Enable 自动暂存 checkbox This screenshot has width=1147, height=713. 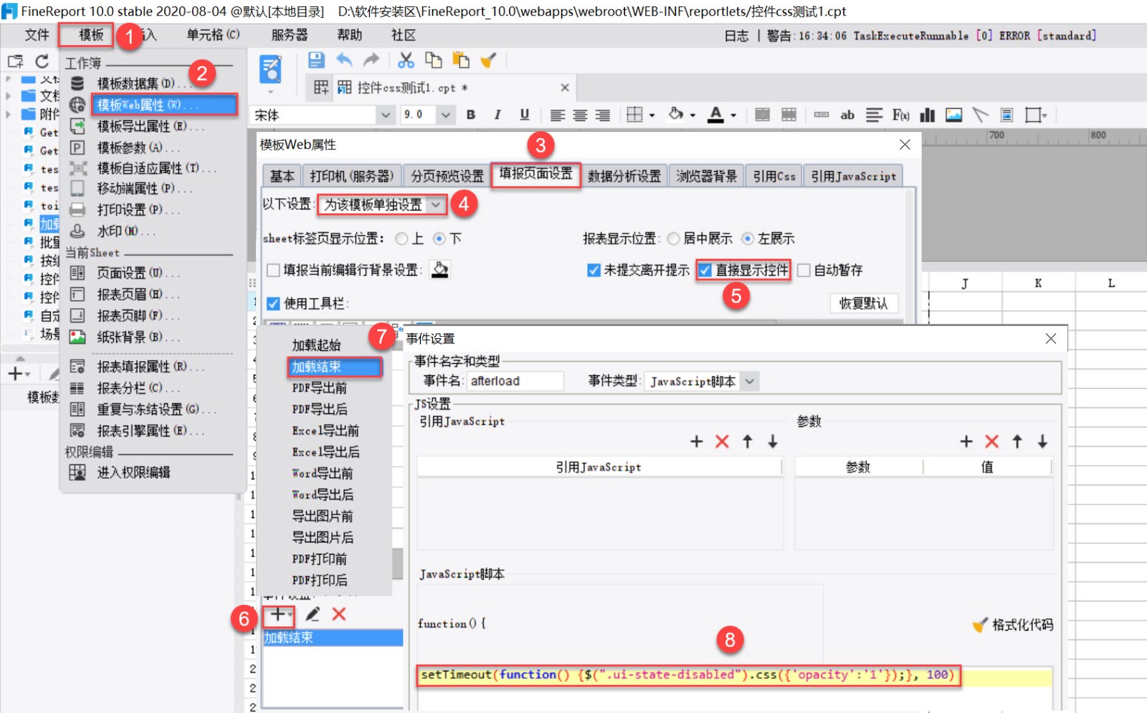tap(804, 270)
